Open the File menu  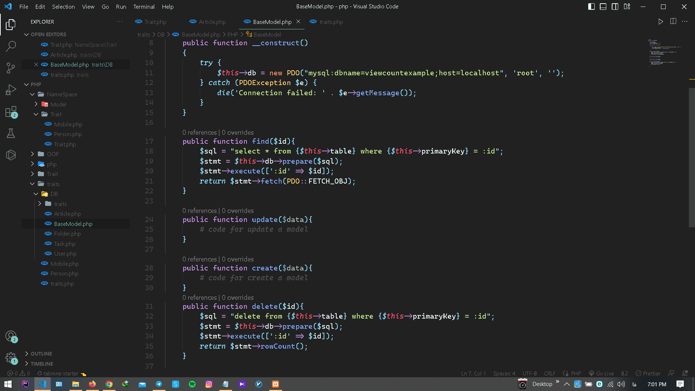(24, 7)
